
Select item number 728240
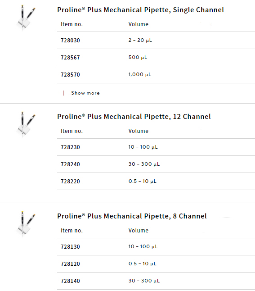(x=70, y=164)
